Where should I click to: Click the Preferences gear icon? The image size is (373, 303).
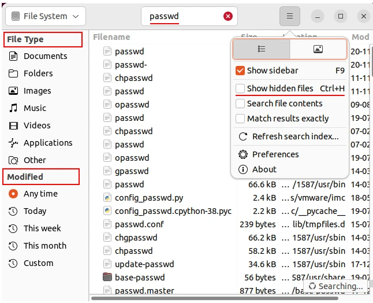pos(243,154)
